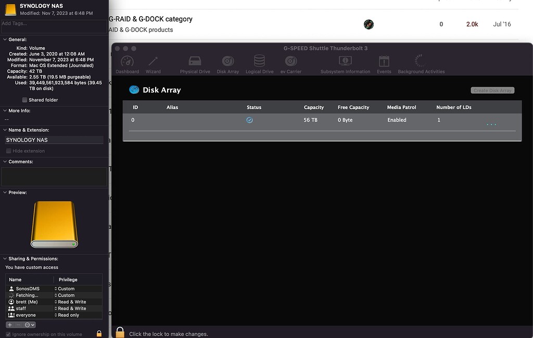Screen dimensions: 533x338
Task: Select the Wizard toolbar icon
Action: tap(153, 62)
